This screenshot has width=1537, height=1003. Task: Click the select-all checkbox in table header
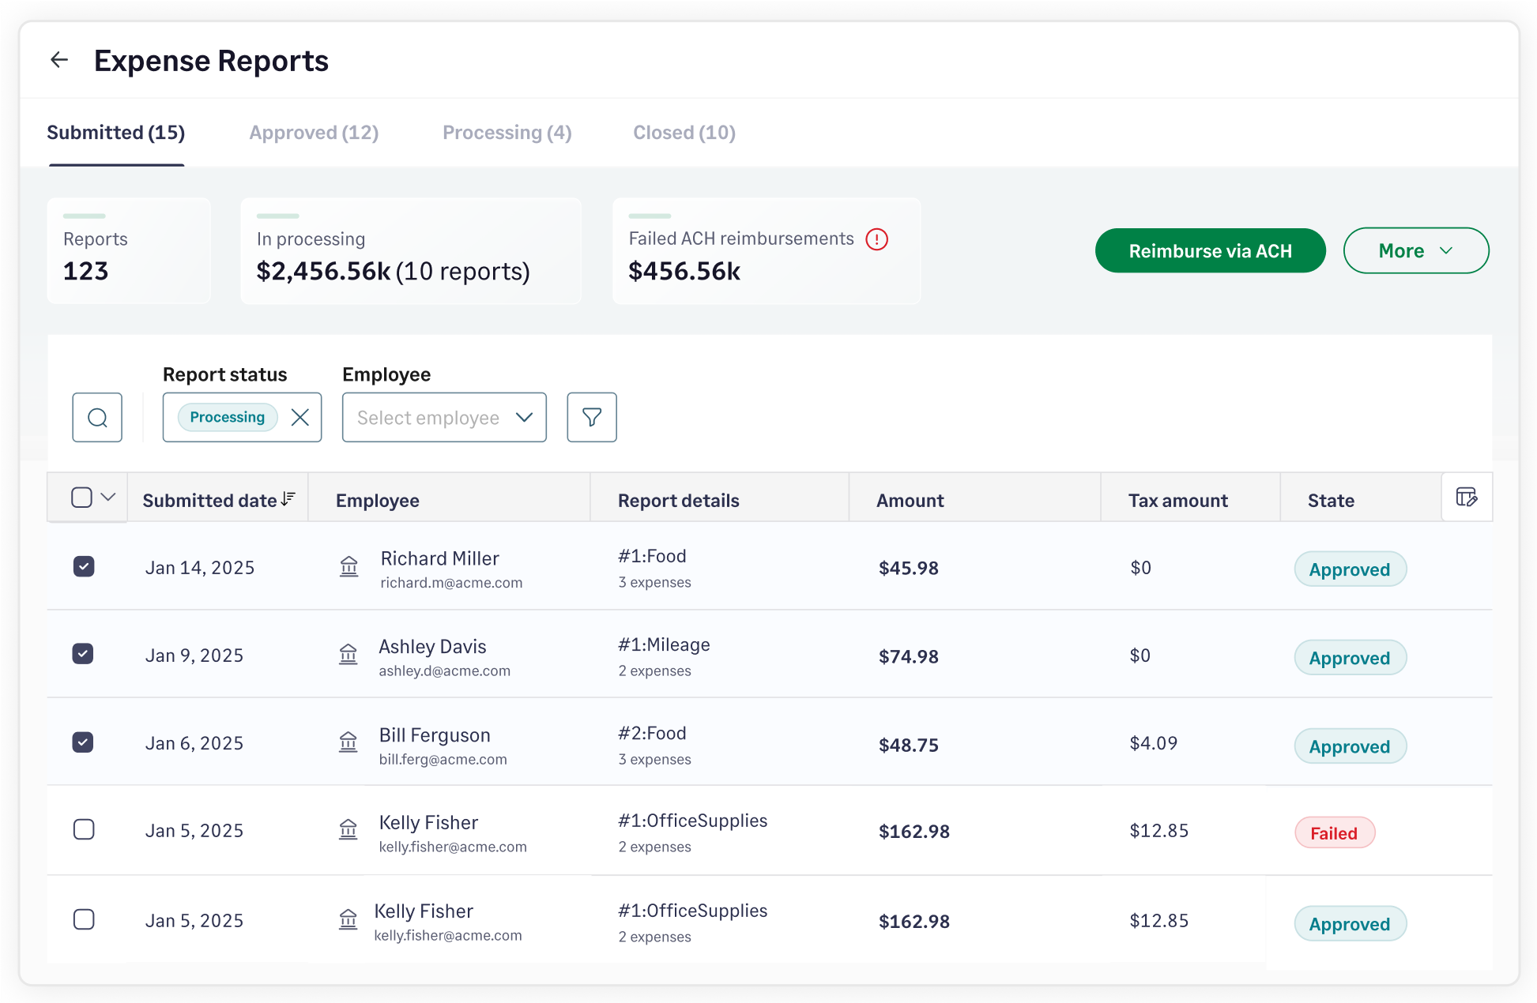83,497
